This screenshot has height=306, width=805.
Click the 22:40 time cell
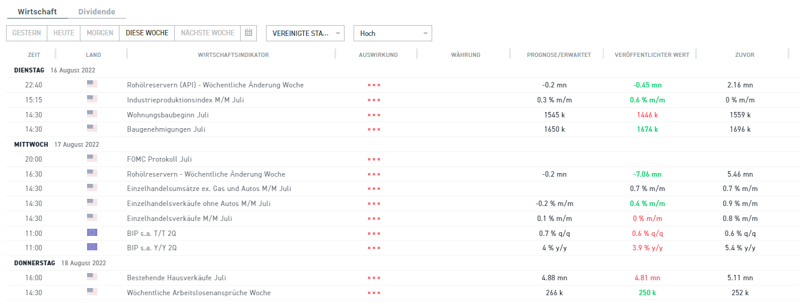click(34, 85)
